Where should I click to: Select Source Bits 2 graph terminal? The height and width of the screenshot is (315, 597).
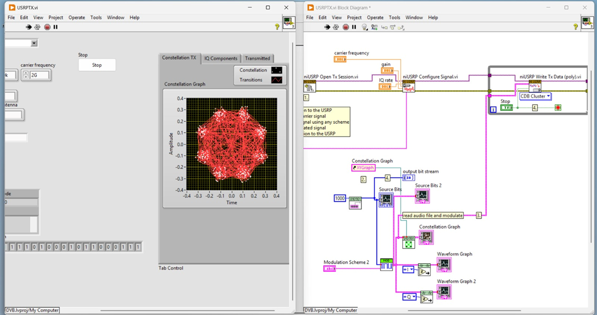422,196
